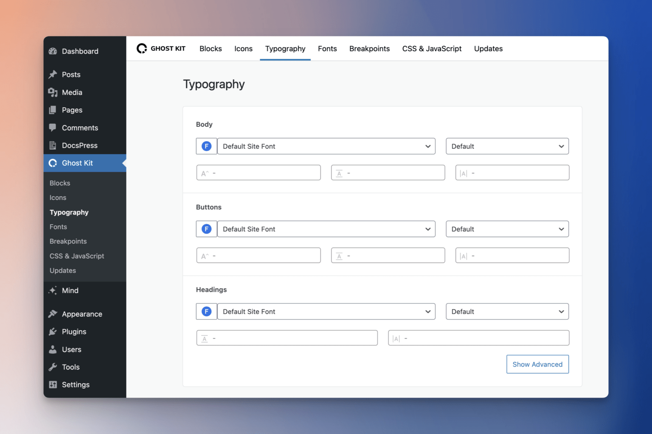This screenshot has height=434, width=652.
Task: Open the Headings font family dropdown
Action: click(x=326, y=312)
